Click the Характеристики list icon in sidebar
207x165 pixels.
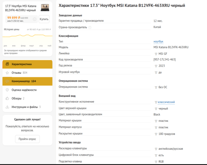click(7, 64)
